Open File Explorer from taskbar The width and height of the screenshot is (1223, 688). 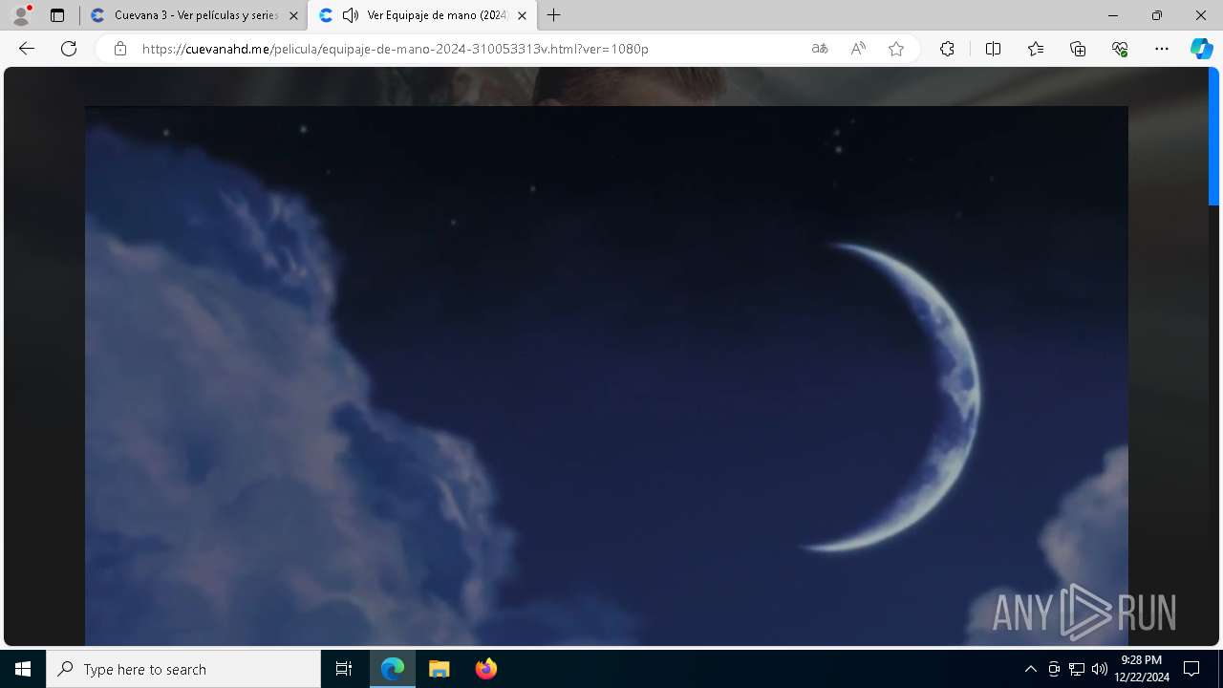click(440, 669)
